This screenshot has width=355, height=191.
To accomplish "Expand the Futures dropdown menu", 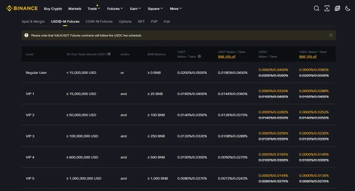I will [x=115, y=9].
